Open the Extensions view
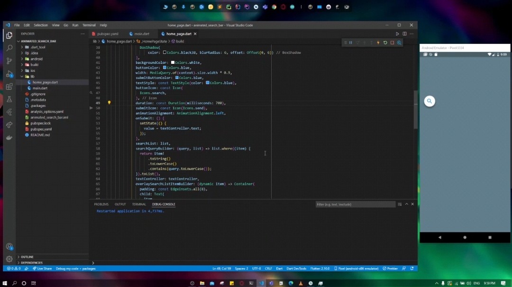 pos(9,87)
